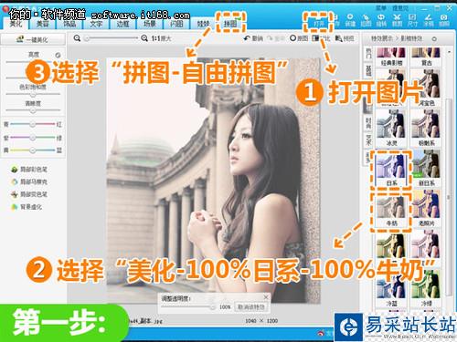This screenshot has height=342, width=457.
Task: Click the effects list scroll-up arrow
Action: pos(449,53)
